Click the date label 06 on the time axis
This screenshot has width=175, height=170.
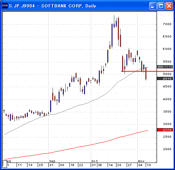pyautogui.click(x=100, y=165)
